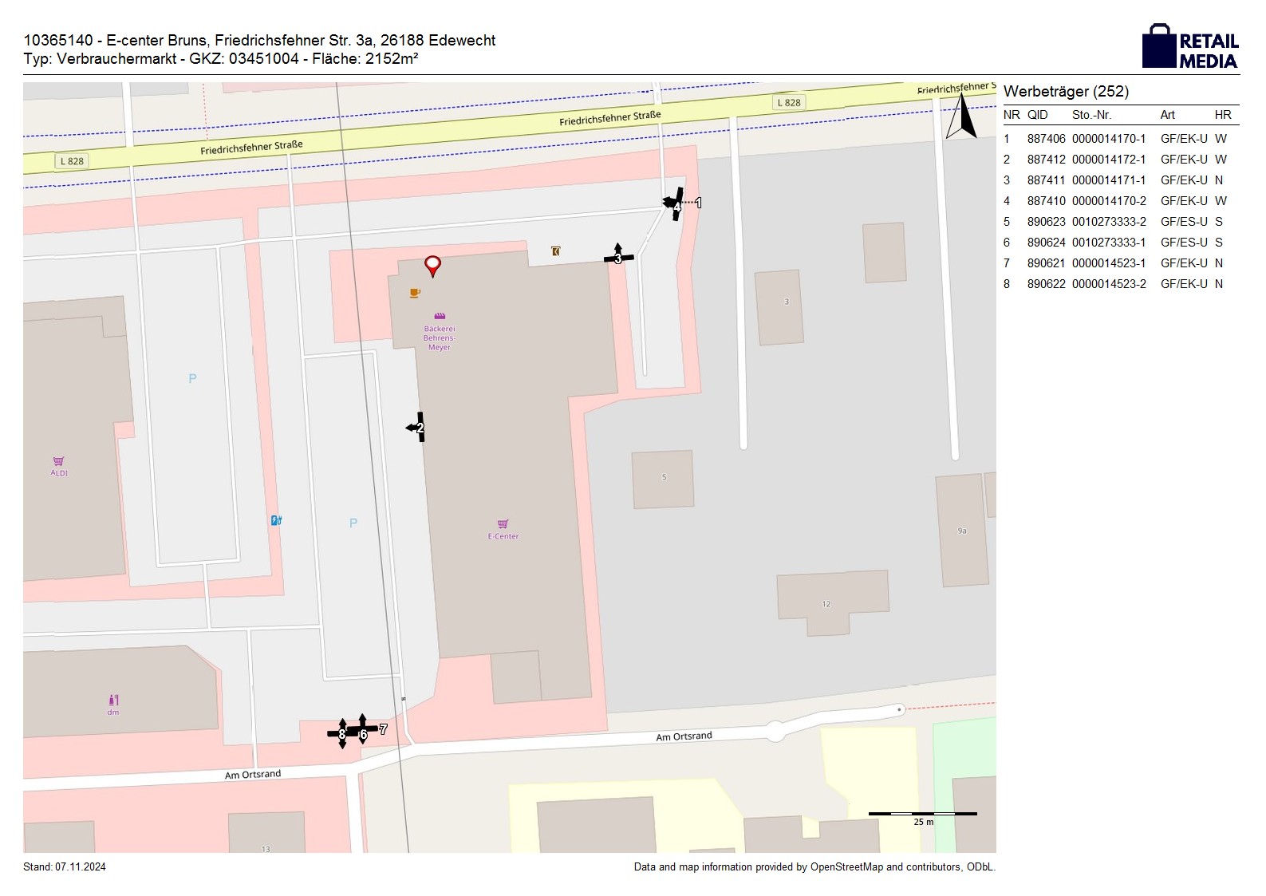1266x896 pixels.
Task: Click the red location pin marker
Action: coord(432,265)
